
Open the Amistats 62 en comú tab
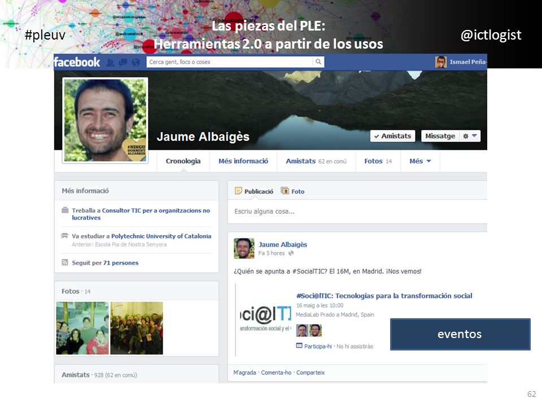point(316,161)
